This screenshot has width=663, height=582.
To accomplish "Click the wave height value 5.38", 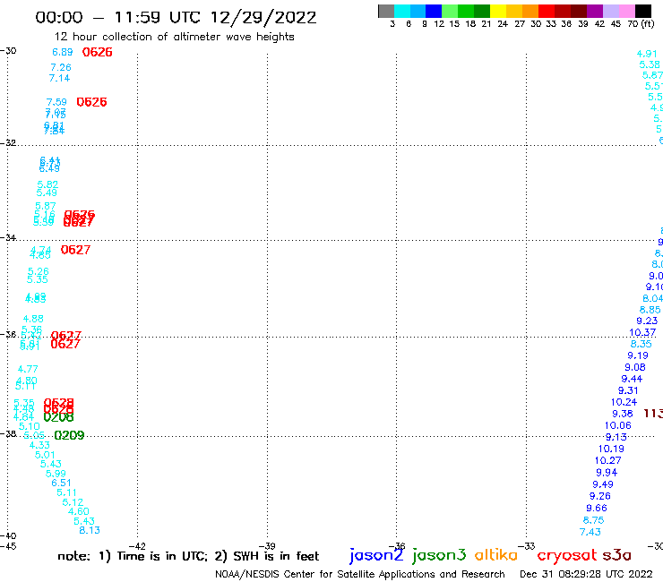I will point(650,64).
